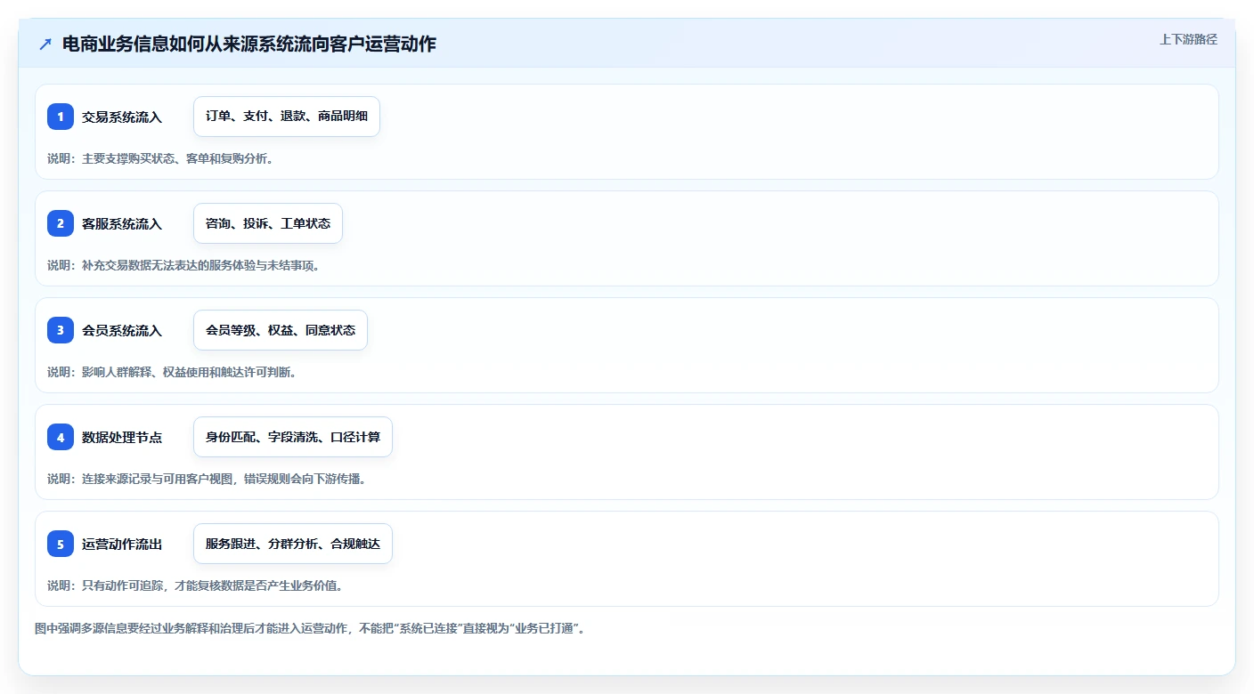The width and height of the screenshot is (1254, 694).
Task: Click the footer sentence starting 图中强调多源信息
Action: pyautogui.click(x=310, y=628)
